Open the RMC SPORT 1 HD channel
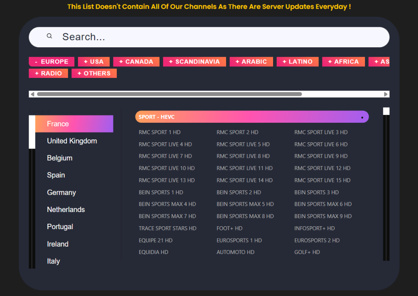 click(x=159, y=132)
